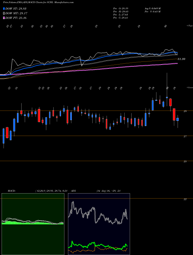Click inside the green MACD histogram panel

click(x=33, y=224)
